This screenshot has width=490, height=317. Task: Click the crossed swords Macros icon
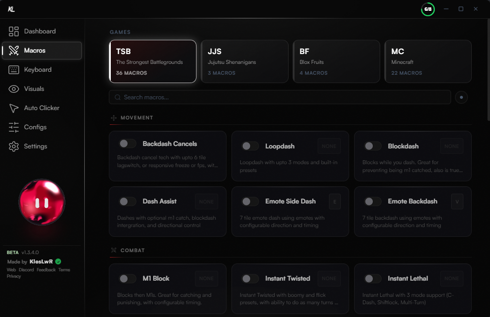click(14, 51)
